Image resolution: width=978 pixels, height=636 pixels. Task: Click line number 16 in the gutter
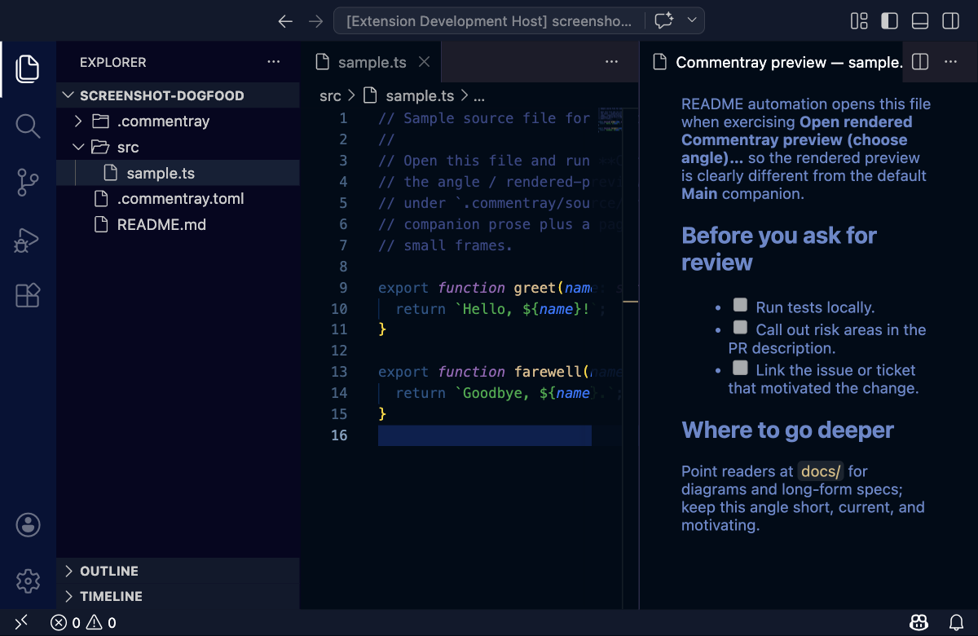(338, 435)
